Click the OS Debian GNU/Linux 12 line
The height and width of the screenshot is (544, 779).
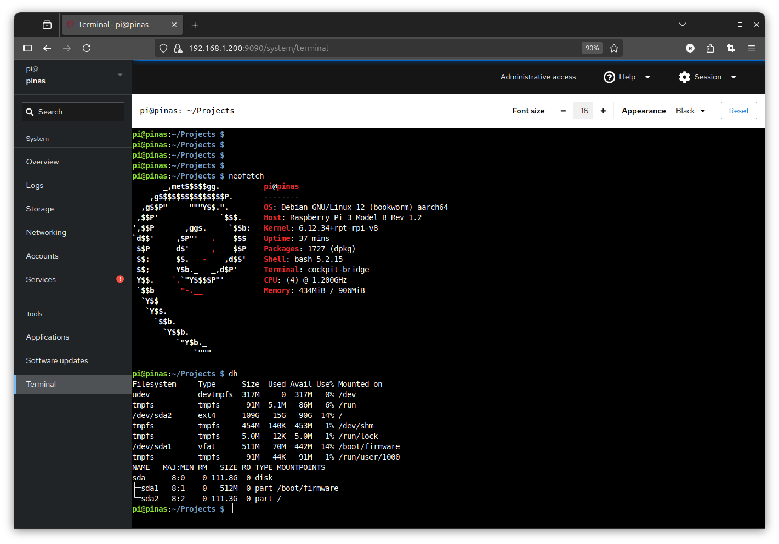click(356, 207)
